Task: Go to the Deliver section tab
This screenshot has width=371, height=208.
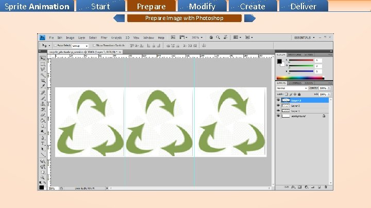Action: pyautogui.click(x=303, y=6)
